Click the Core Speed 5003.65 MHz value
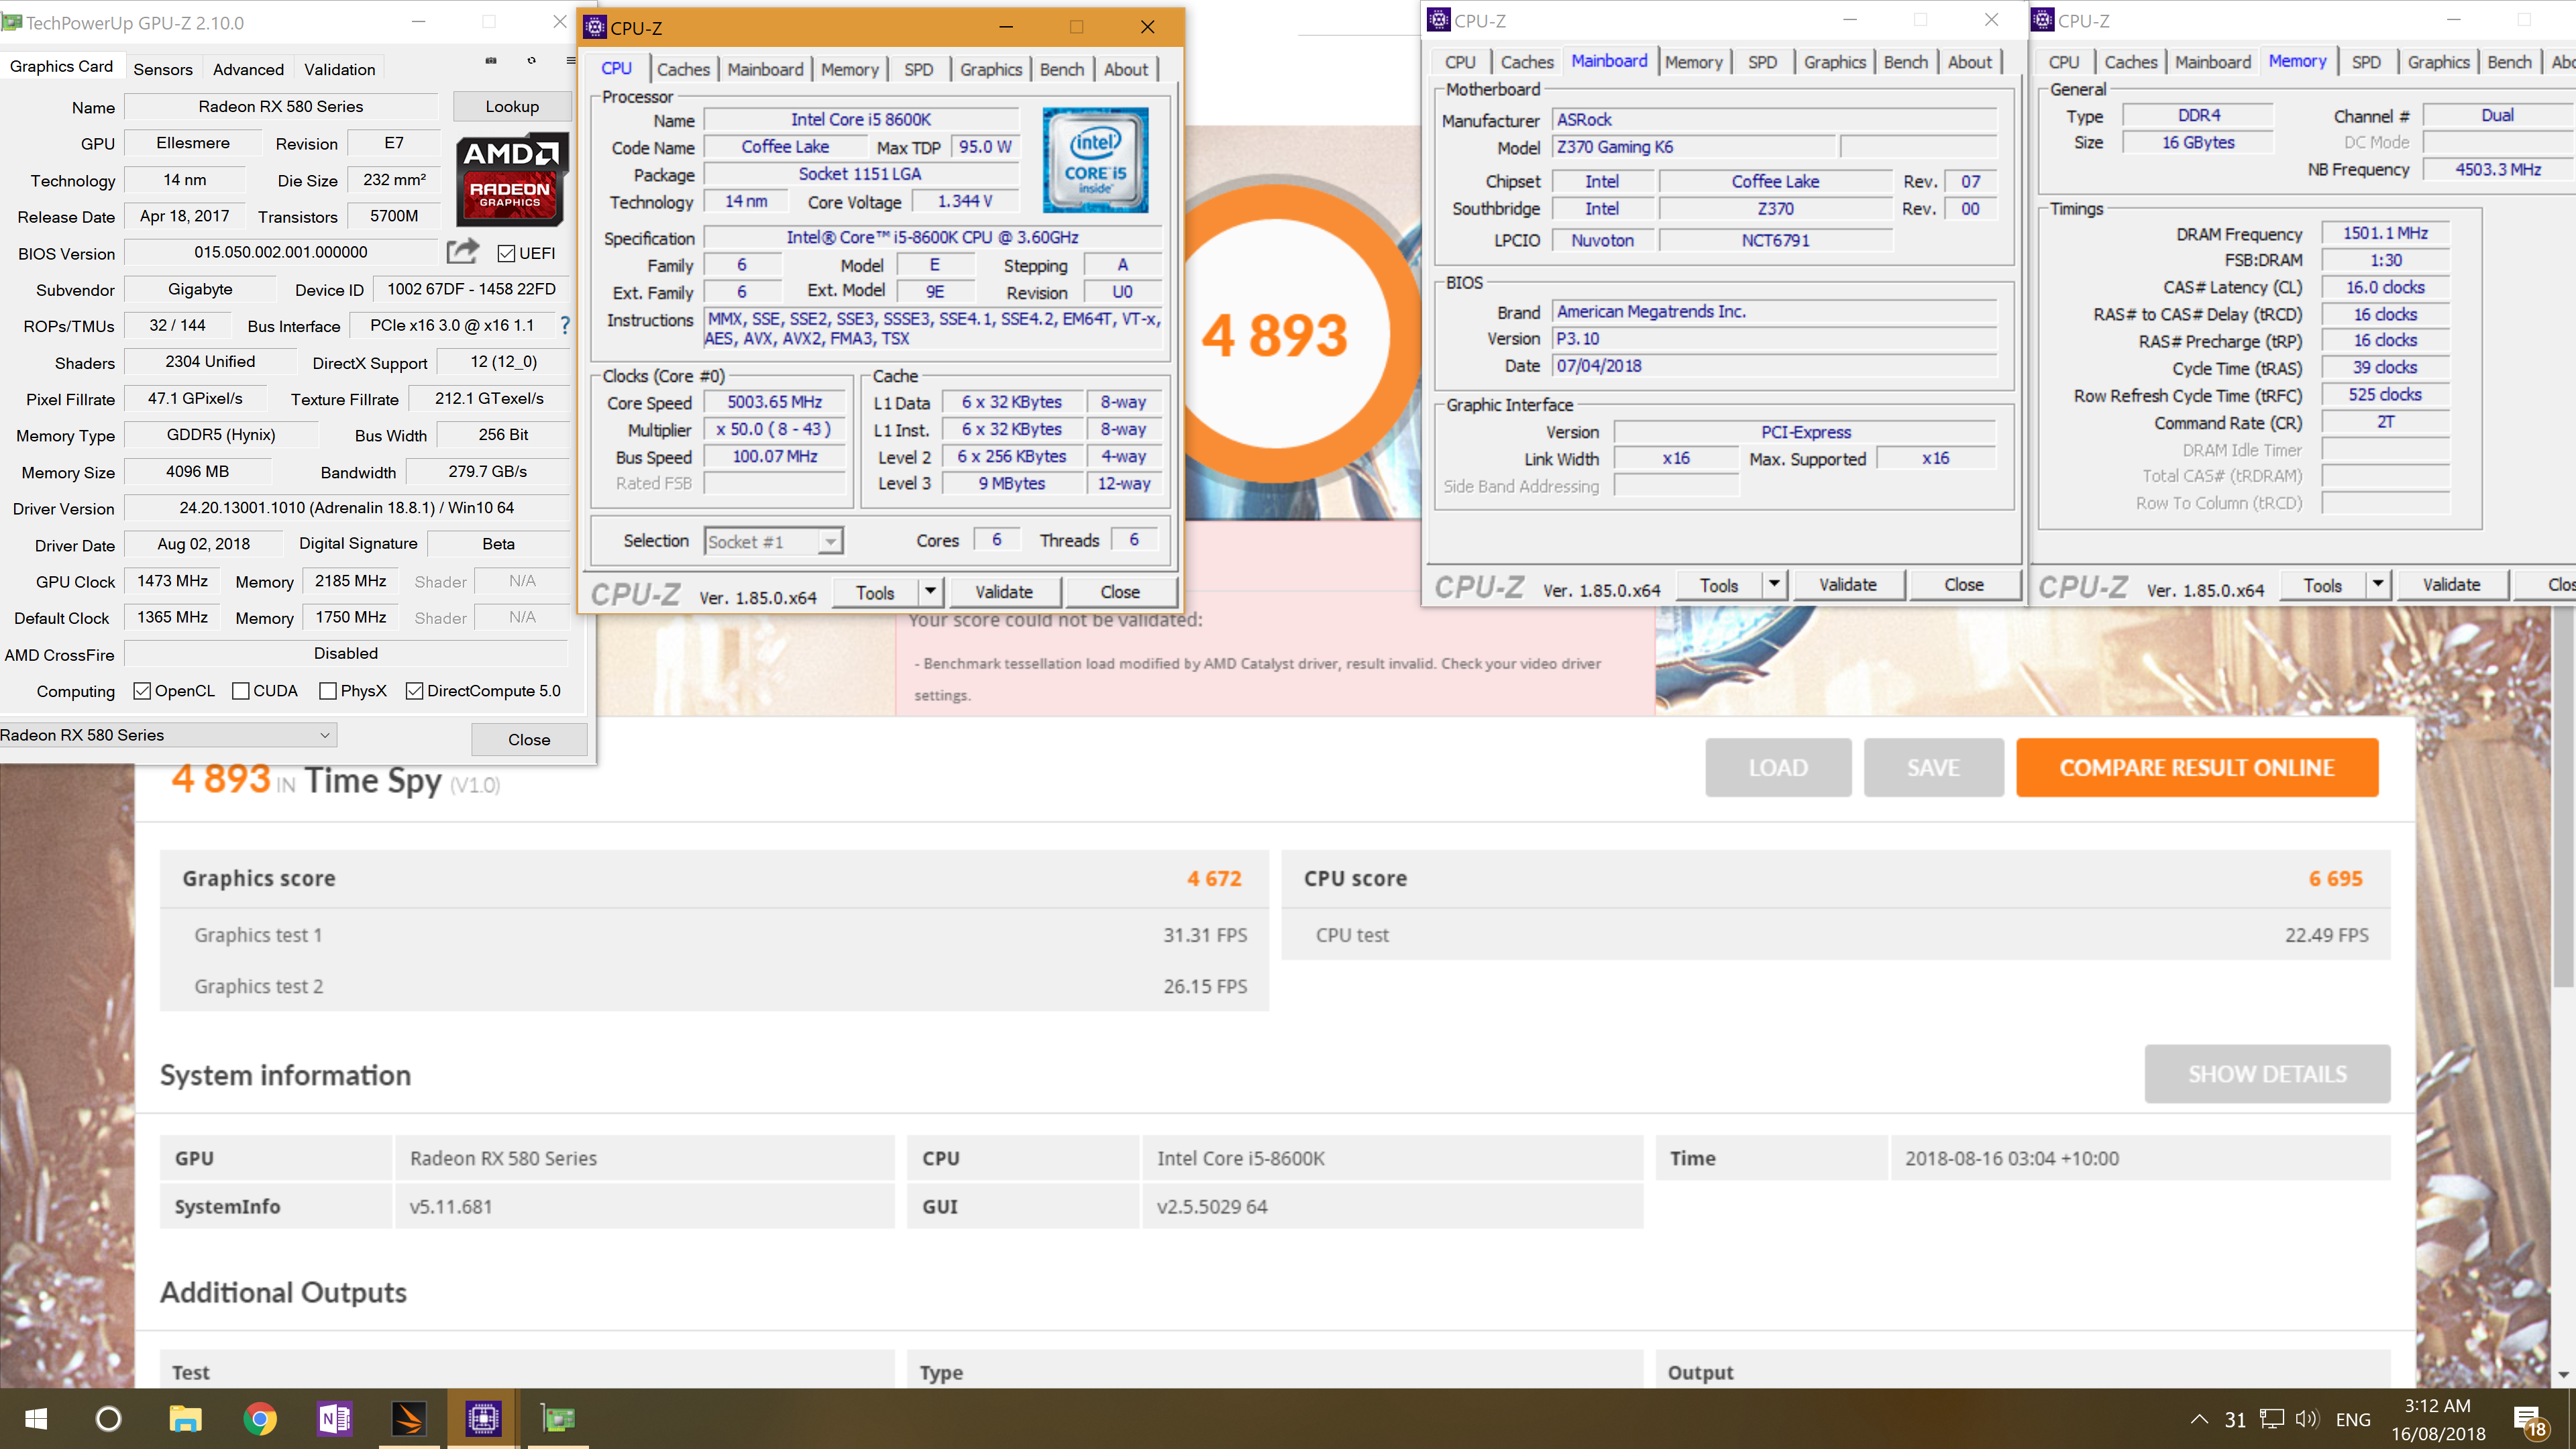The image size is (2576, 1449). (x=774, y=402)
